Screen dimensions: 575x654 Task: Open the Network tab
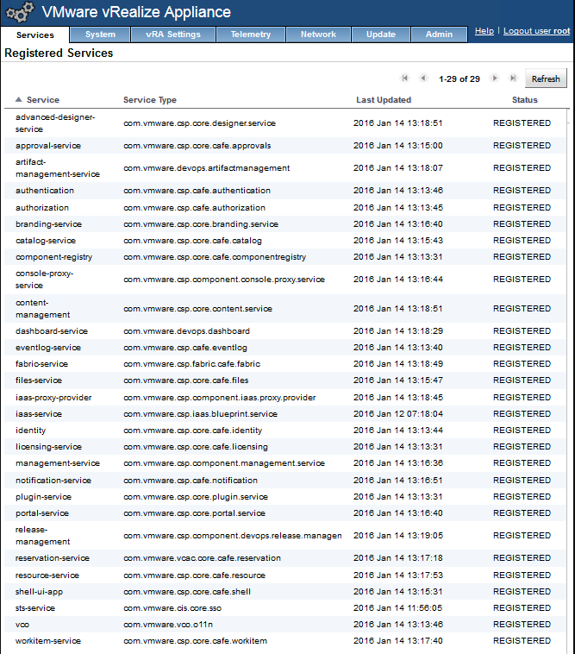point(318,35)
